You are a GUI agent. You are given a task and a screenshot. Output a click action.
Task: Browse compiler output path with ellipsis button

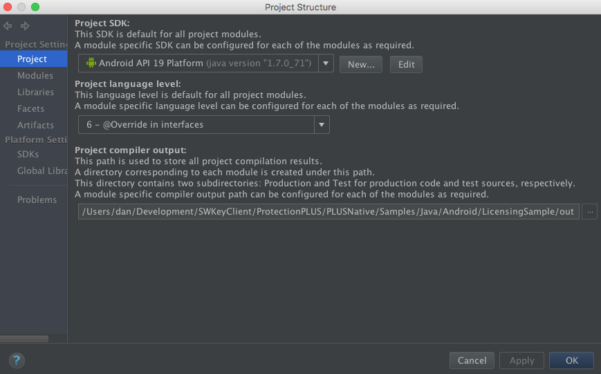pyautogui.click(x=589, y=211)
